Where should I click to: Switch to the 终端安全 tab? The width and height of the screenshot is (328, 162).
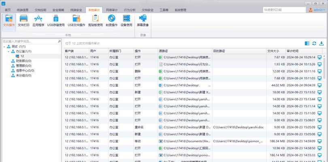pyautogui.click(x=76, y=10)
